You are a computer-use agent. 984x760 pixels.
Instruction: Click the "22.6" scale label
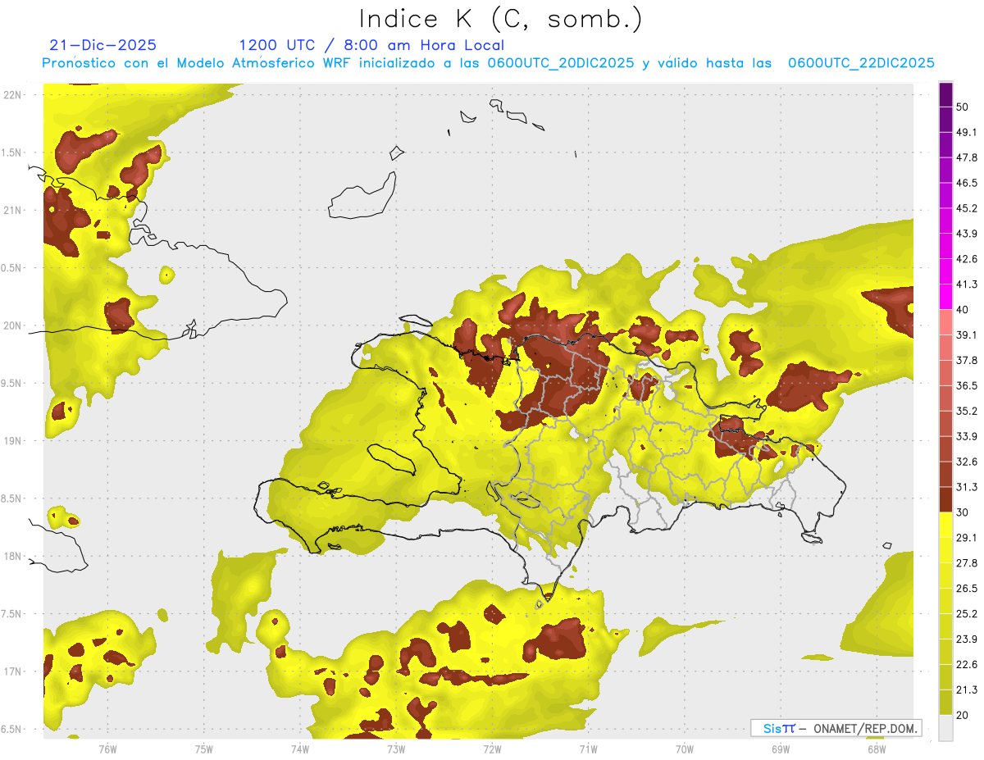(x=967, y=665)
